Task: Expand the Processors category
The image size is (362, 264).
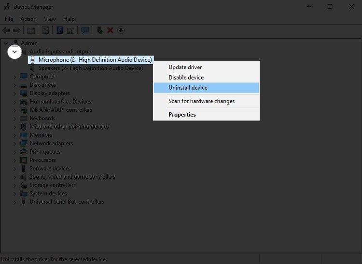Action: [x=14, y=160]
